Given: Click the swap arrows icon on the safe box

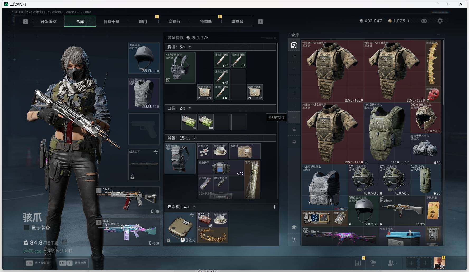Looking at the screenshot, I should (x=192, y=215).
